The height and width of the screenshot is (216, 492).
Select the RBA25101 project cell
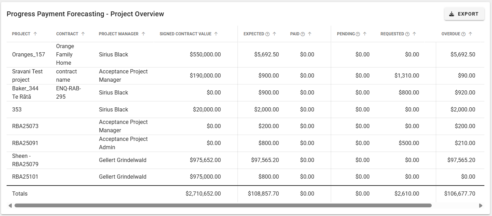coord(25,177)
